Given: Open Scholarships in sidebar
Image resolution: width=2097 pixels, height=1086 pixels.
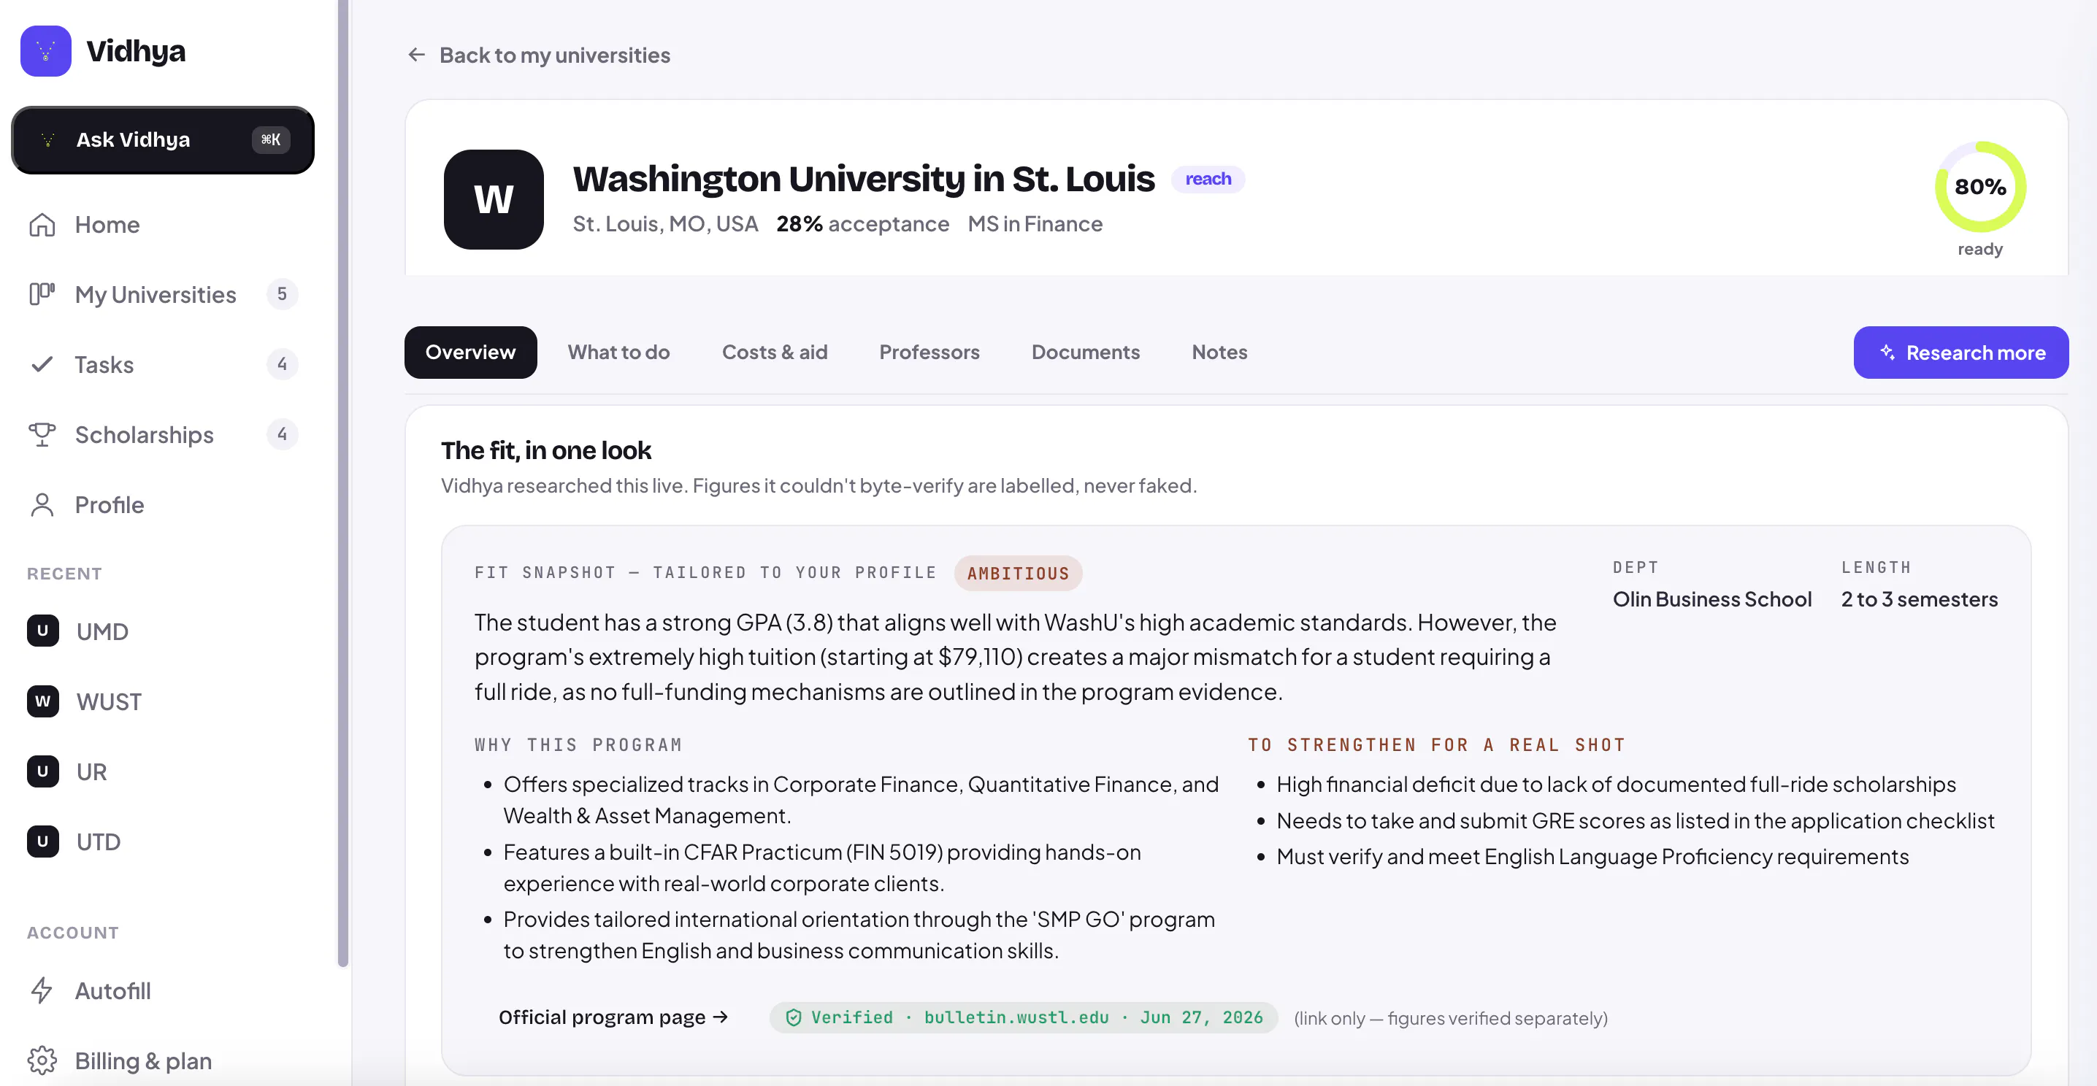Looking at the screenshot, I should 163,434.
